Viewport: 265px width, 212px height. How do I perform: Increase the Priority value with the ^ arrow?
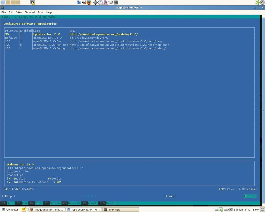tap(61, 182)
